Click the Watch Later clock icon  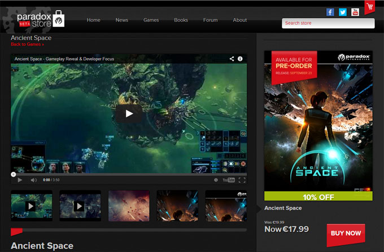pyautogui.click(x=216, y=180)
